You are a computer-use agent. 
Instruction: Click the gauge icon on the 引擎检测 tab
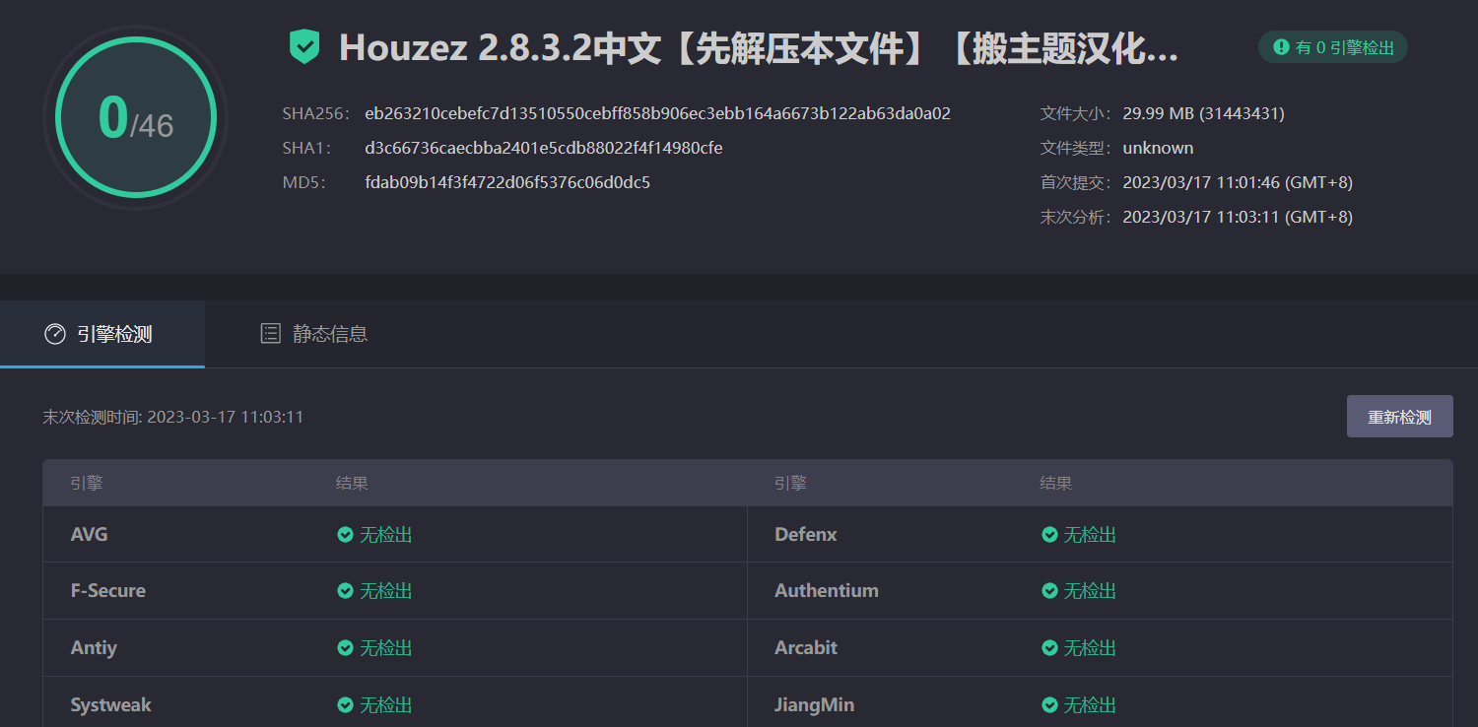point(55,334)
